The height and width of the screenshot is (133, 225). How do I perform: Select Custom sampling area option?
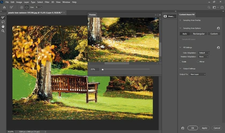pos(214,34)
